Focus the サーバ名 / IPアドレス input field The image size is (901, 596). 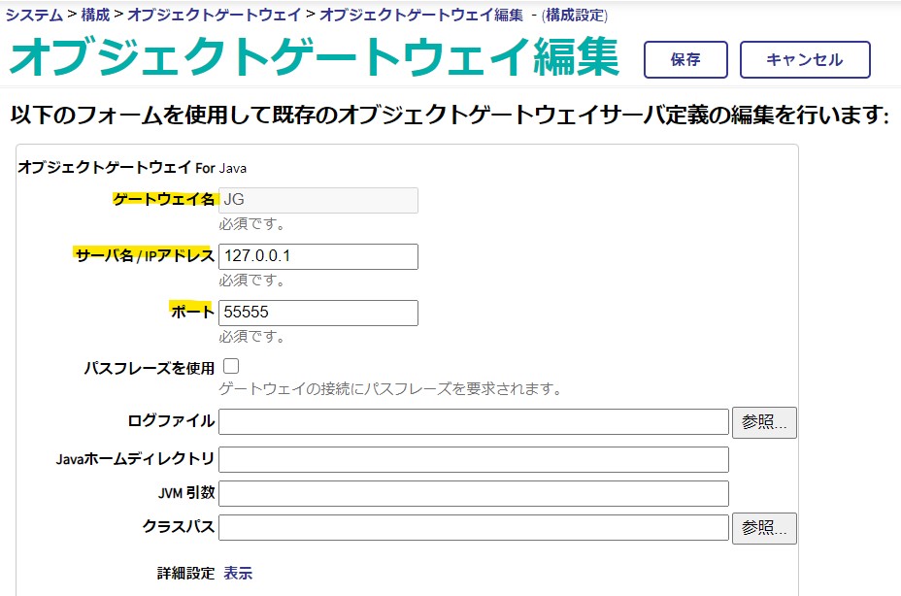[318, 256]
